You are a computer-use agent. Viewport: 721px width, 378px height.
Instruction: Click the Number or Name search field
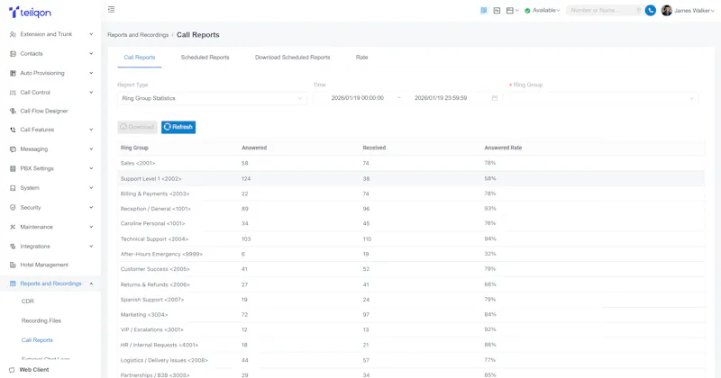click(x=604, y=10)
